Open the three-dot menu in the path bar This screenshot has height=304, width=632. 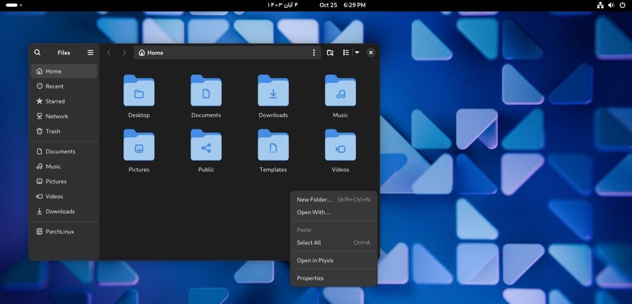(314, 52)
